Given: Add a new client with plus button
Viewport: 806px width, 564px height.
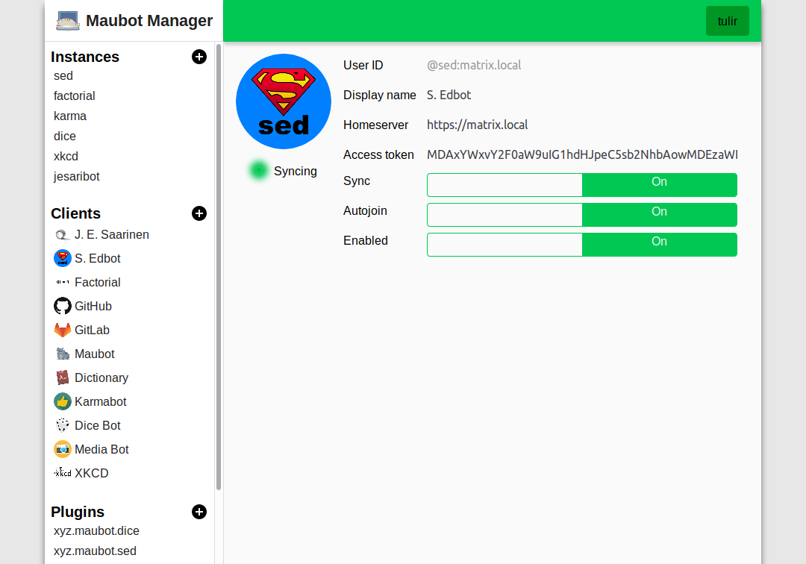Looking at the screenshot, I should coord(199,213).
